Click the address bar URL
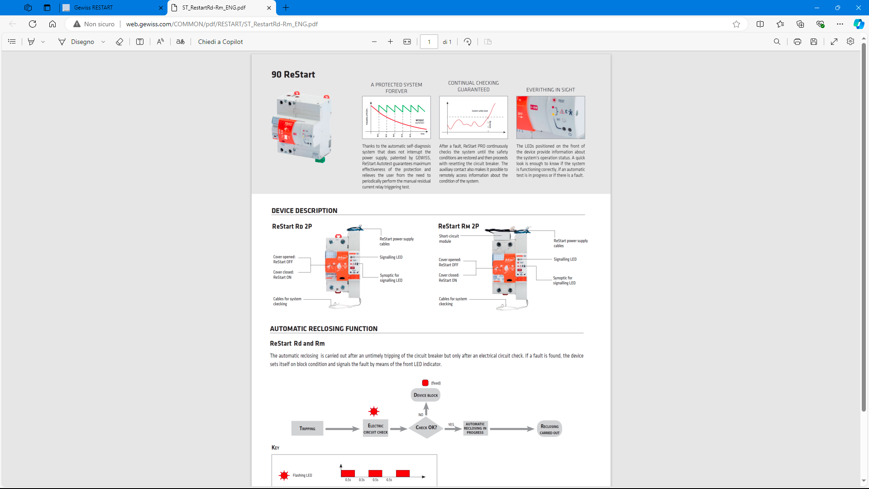 [x=222, y=24]
